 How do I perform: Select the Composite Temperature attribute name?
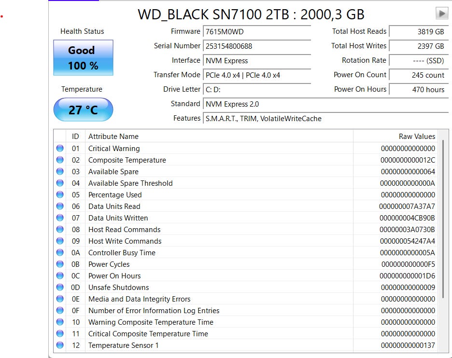click(127, 160)
